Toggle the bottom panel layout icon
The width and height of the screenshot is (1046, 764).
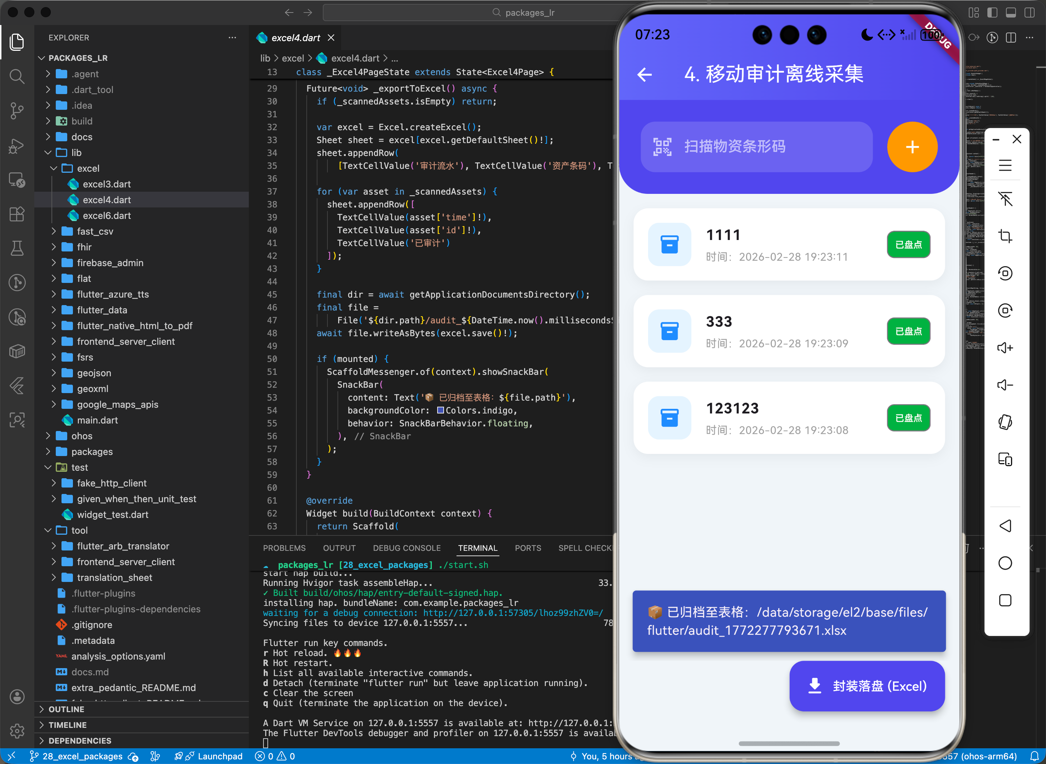click(x=1010, y=13)
